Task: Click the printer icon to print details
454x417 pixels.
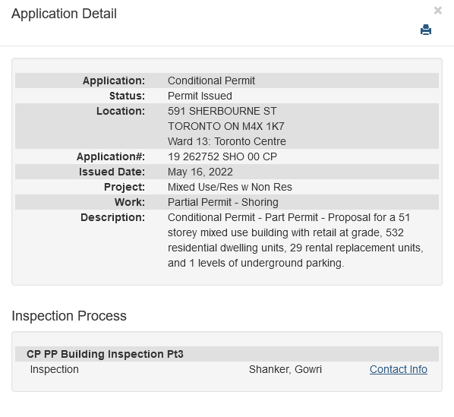Action: click(426, 30)
